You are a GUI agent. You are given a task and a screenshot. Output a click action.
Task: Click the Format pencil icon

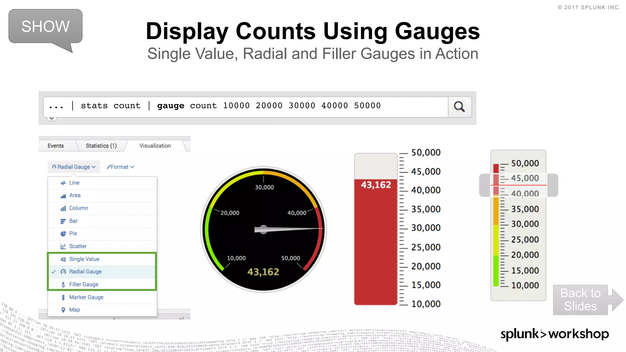tap(109, 167)
